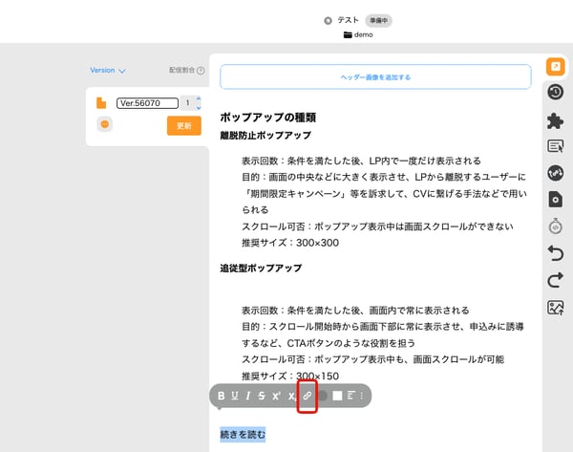Click the テスト page title
The width and height of the screenshot is (573, 452).
pyautogui.click(x=348, y=20)
